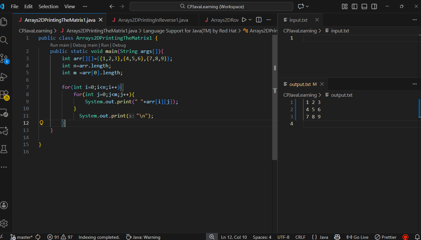Open notifications bell in status bar
421x240 pixels.
[417, 237]
